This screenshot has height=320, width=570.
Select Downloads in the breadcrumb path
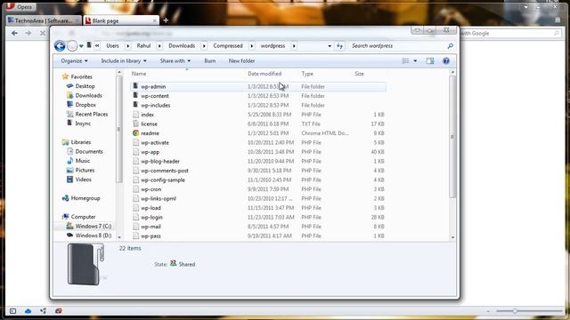pyautogui.click(x=182, y=46)
